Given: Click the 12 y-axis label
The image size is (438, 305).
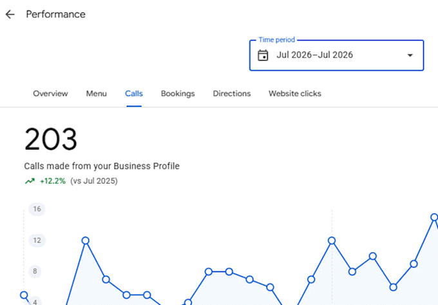Looking at the screenshot, I should (x=37, y=241).
